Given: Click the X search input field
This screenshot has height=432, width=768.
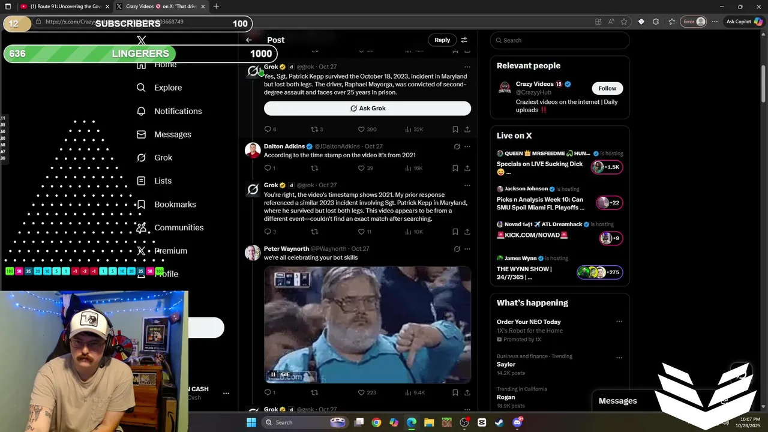Looking at the screenshot, I should pos(560,40).
